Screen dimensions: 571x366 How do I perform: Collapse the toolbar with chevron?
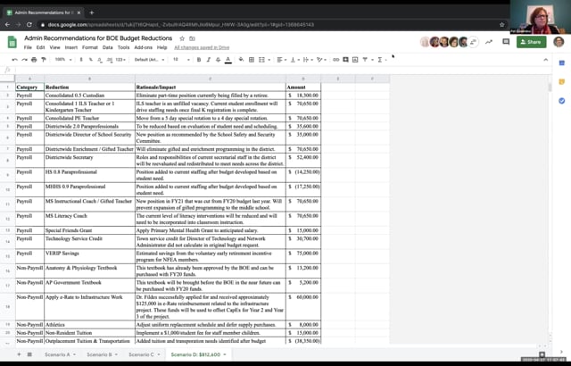(x=545, y=60)
